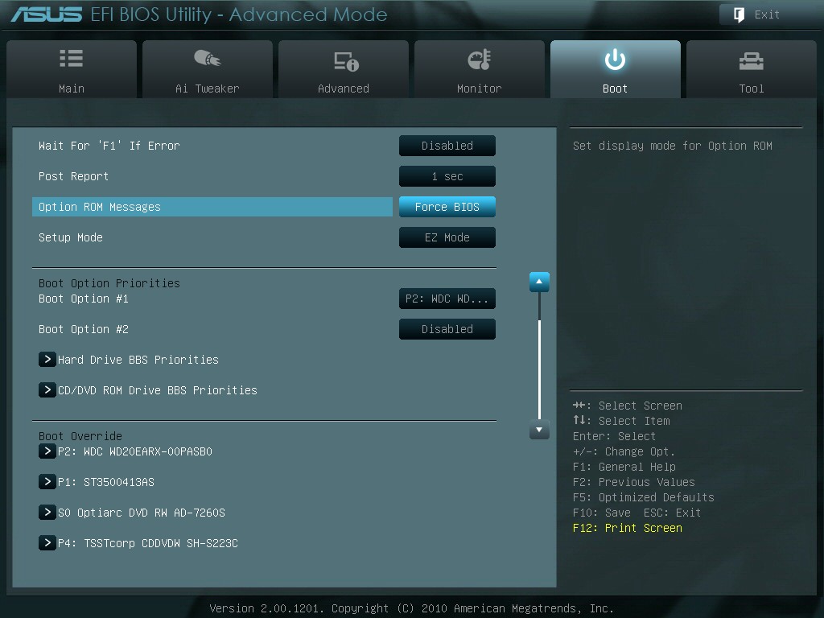The height and width of the screenshot is (618, 824).
Task: Click arrow icon beside CD/DVD ROM Drive BBS Priorities
Action: 47,390
